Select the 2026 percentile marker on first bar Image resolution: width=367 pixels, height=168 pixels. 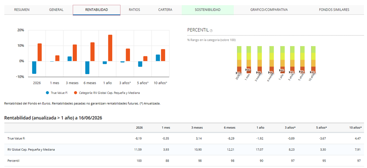239,73
